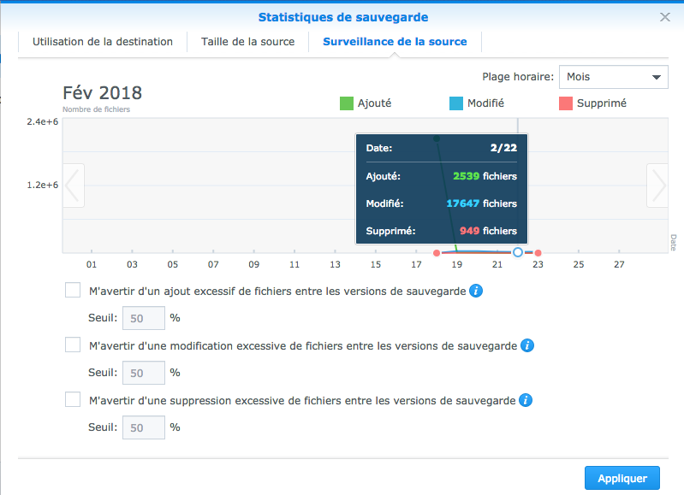Screen dimensions: 684x495
Task: Select the hollow data point at day 22
Action: 517,252
